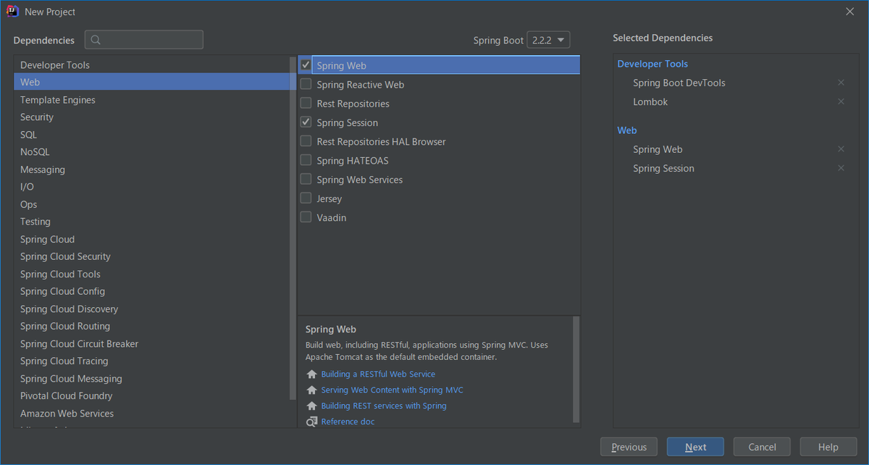Image resolution: width=869 pixels, height=465 pixels.
Task: Enable Rest Repositories checkbox
Action: pyautogui.click(x=306, y=104)
